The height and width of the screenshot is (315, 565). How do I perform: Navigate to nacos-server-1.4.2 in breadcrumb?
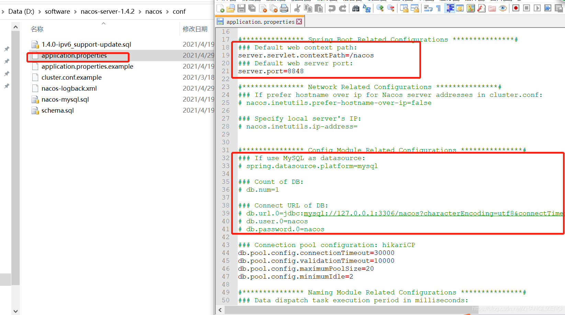point(108,12)
